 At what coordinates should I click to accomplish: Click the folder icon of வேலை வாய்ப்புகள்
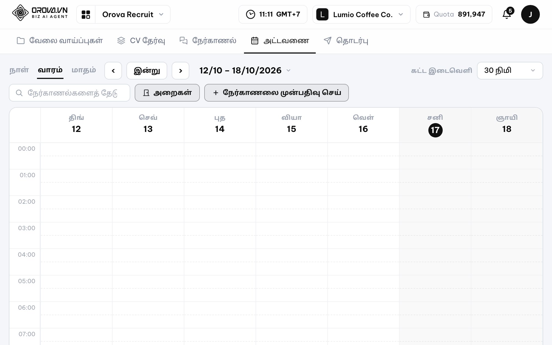[x=20, y=41]
